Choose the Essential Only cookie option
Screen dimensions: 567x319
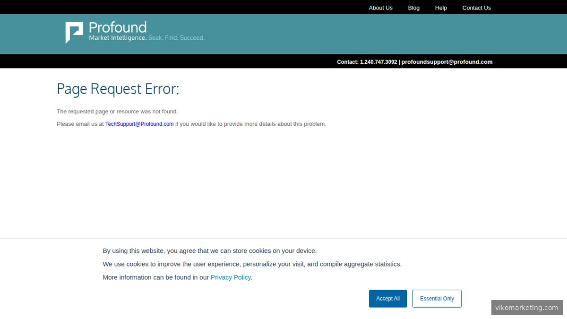[x=437, y=298]
